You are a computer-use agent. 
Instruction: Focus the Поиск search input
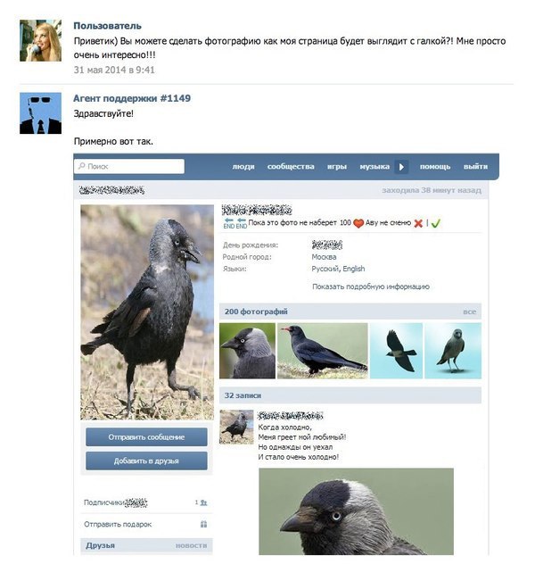(x=129, y=166)
